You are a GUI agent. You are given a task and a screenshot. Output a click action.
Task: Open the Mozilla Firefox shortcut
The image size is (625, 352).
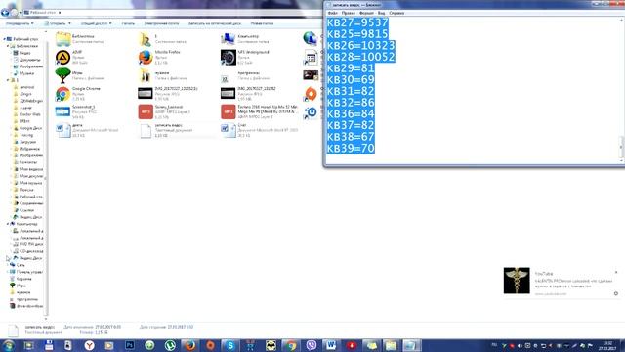pyautogui.click(x=146, y=58)
